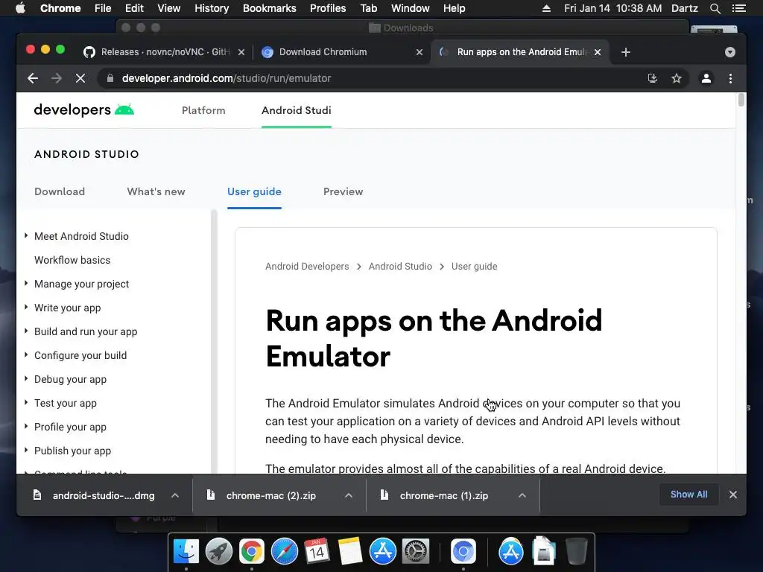763x572 pixels.
Task: Open Notes from the Dock
Action: pyautogui.click(x=349, y=552)
